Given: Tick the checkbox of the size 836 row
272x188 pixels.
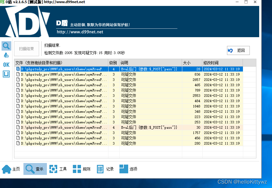Looking at the screenshot, I should click(18, 74).
